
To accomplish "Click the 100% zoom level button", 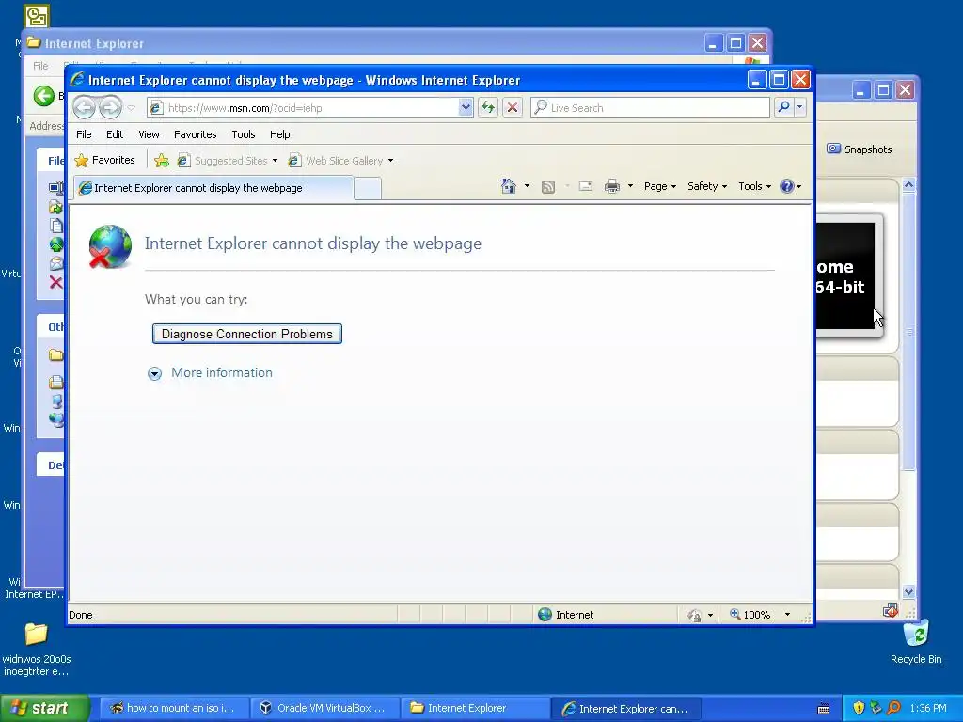I will tap(750, 615).
